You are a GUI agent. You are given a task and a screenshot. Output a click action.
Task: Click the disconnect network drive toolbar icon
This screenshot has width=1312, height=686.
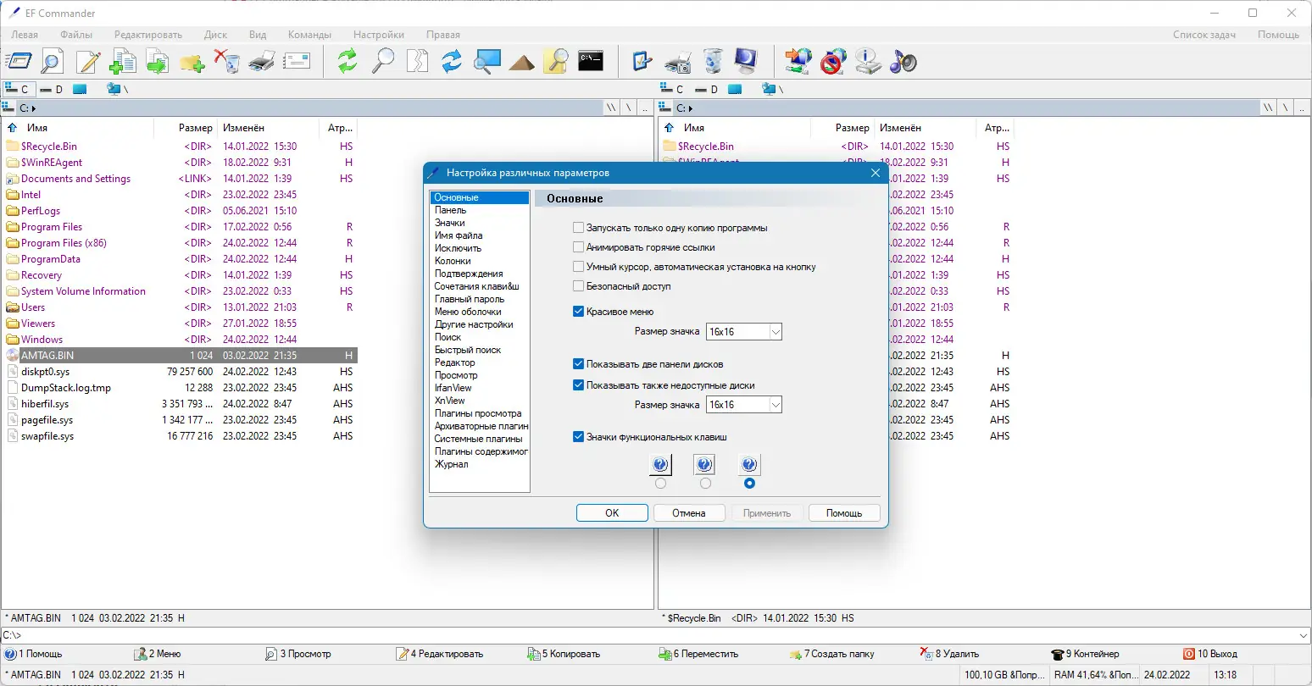coord(833,61)
